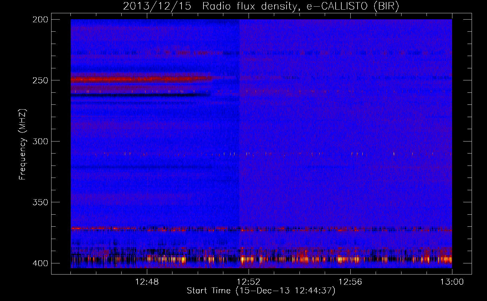
Task: Select the 350 frequency tick label
Action: (x=40, y=202)
